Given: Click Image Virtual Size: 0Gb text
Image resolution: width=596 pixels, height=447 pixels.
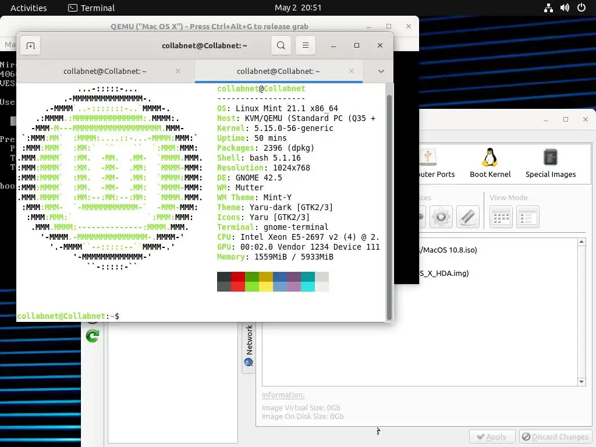Looking at the screenshot, I should 301,407.
